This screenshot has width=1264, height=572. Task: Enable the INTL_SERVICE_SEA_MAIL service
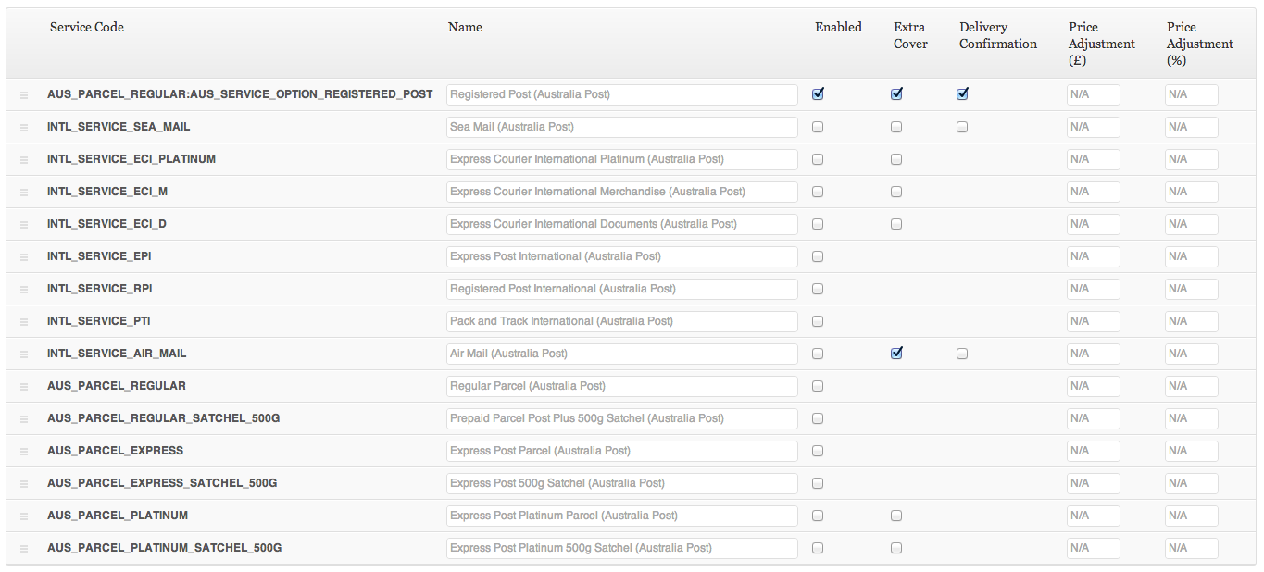pos(818,127)
